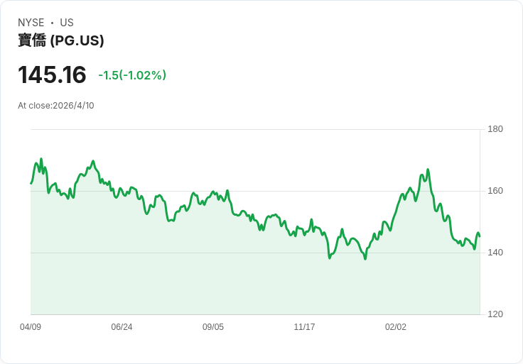The image size is (523, 364).
Task: Click the 145.16 current price
Action: coord(52,75)
